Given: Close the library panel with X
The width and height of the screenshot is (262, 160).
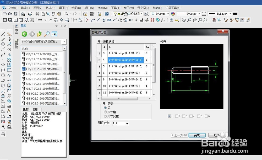Looking at the screenshot, I should point(65,26).
